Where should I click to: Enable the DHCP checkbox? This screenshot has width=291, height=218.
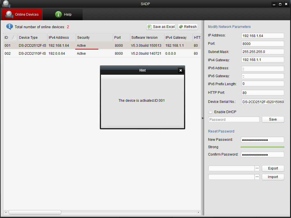[x=210, y=112]
